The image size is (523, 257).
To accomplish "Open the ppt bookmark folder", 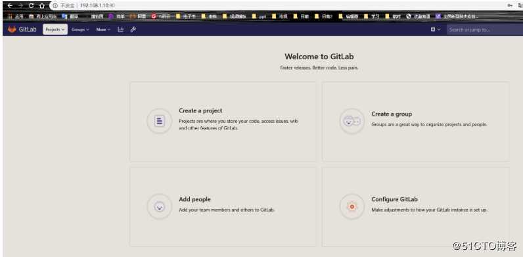I will pos(259,16).
